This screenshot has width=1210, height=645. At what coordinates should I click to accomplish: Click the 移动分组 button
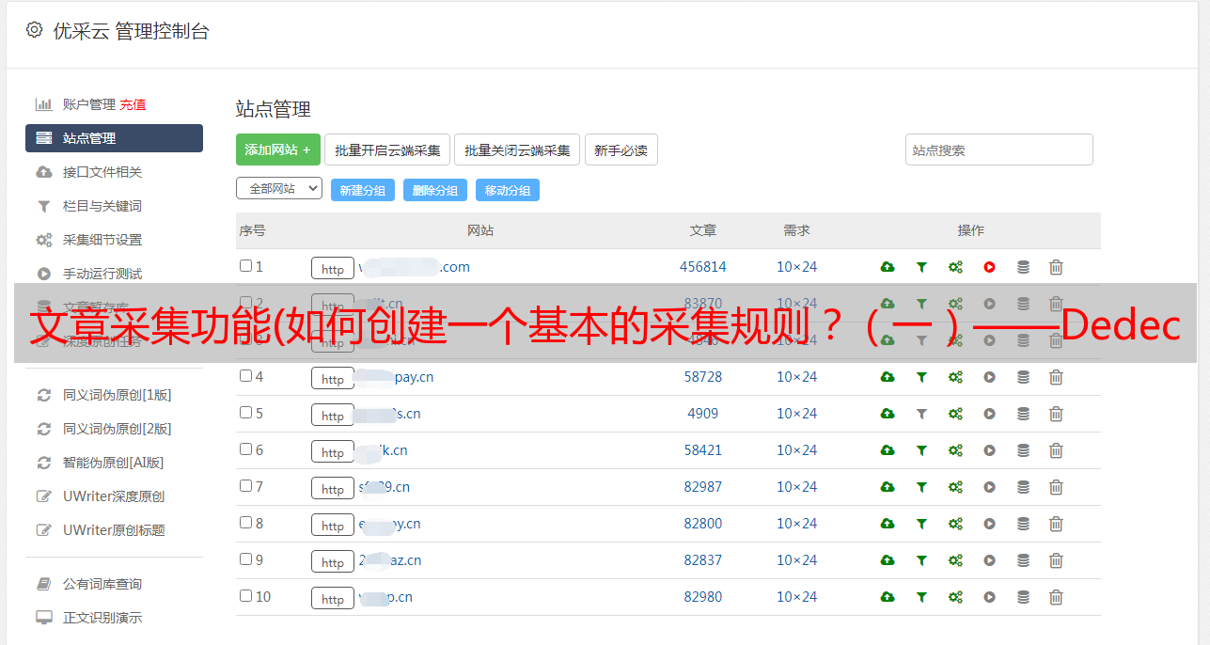click(x=508, y=190)
